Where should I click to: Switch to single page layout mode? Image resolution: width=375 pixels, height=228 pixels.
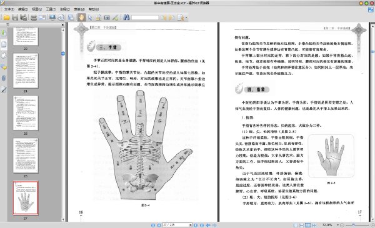pyautogui.click(x=296, y=225)
